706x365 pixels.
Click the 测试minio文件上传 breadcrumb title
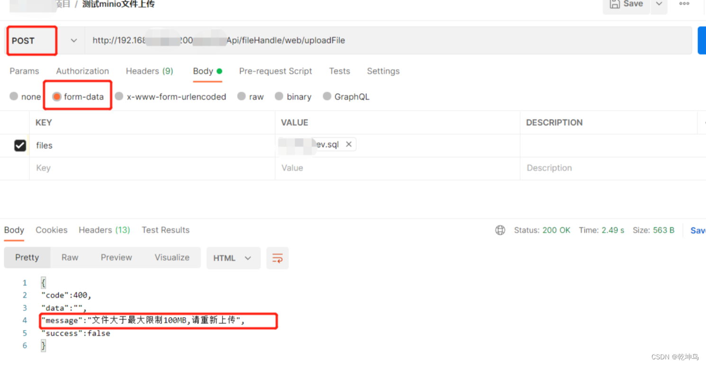coord(118,4)
